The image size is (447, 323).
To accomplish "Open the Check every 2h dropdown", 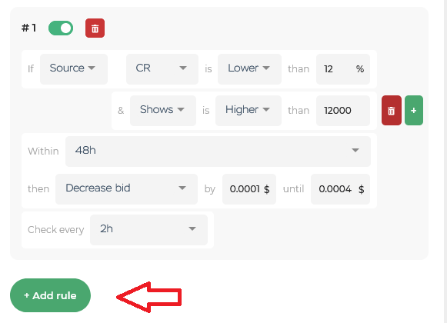I will click(x=148, y=230).
